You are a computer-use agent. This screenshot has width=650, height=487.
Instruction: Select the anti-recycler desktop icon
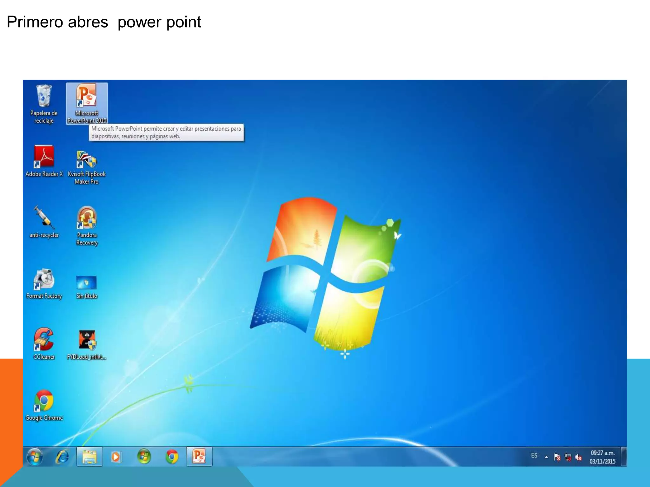pyautogui.click(x=44, y=218)
